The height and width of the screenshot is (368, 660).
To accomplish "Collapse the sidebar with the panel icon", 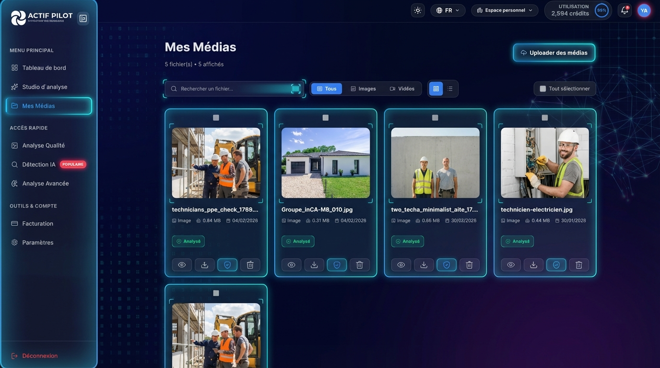I will click(83, 18).
